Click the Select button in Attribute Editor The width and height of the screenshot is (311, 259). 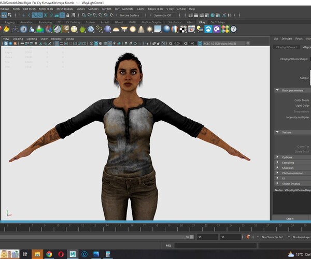tap(290, 219)
